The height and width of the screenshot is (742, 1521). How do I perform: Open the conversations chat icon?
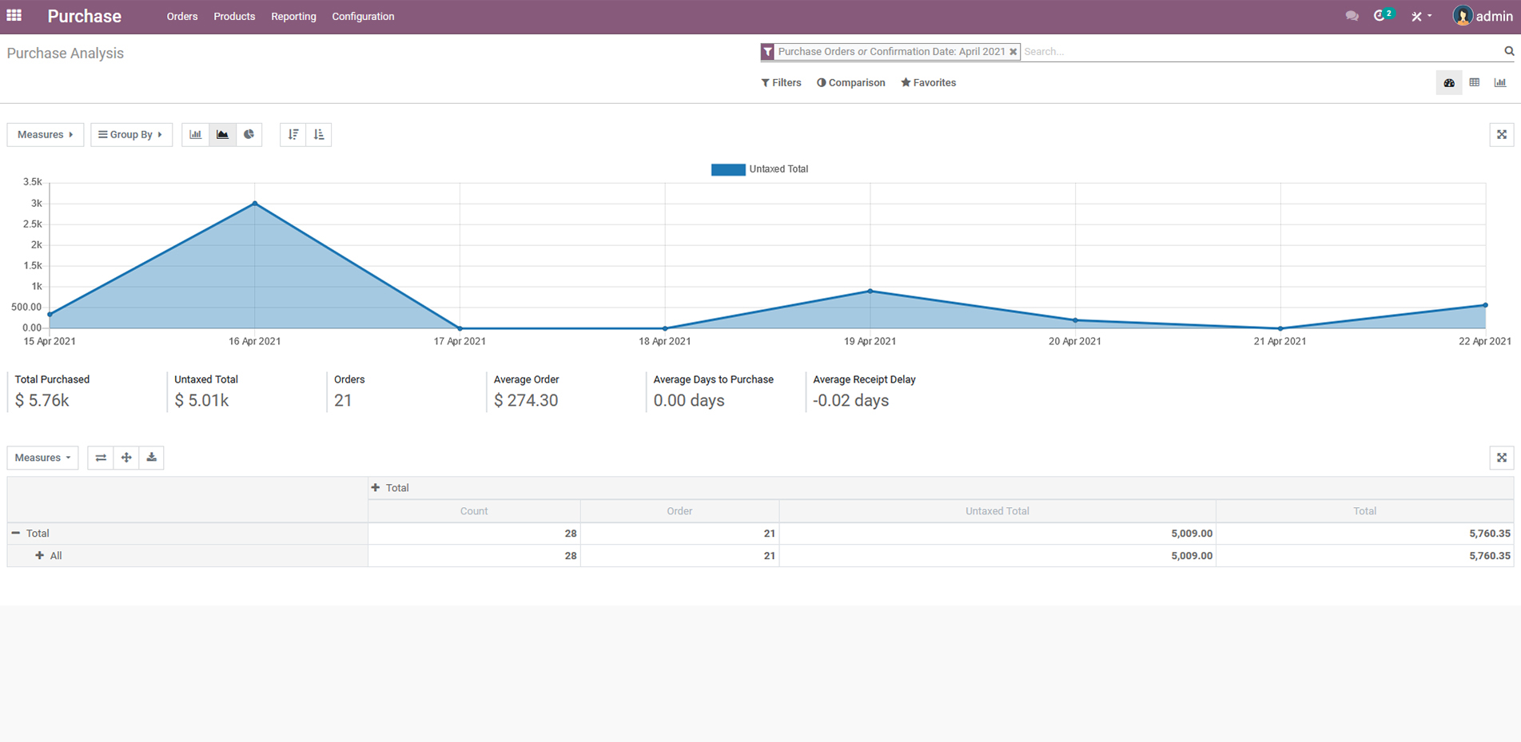[x=1352, y=16]
